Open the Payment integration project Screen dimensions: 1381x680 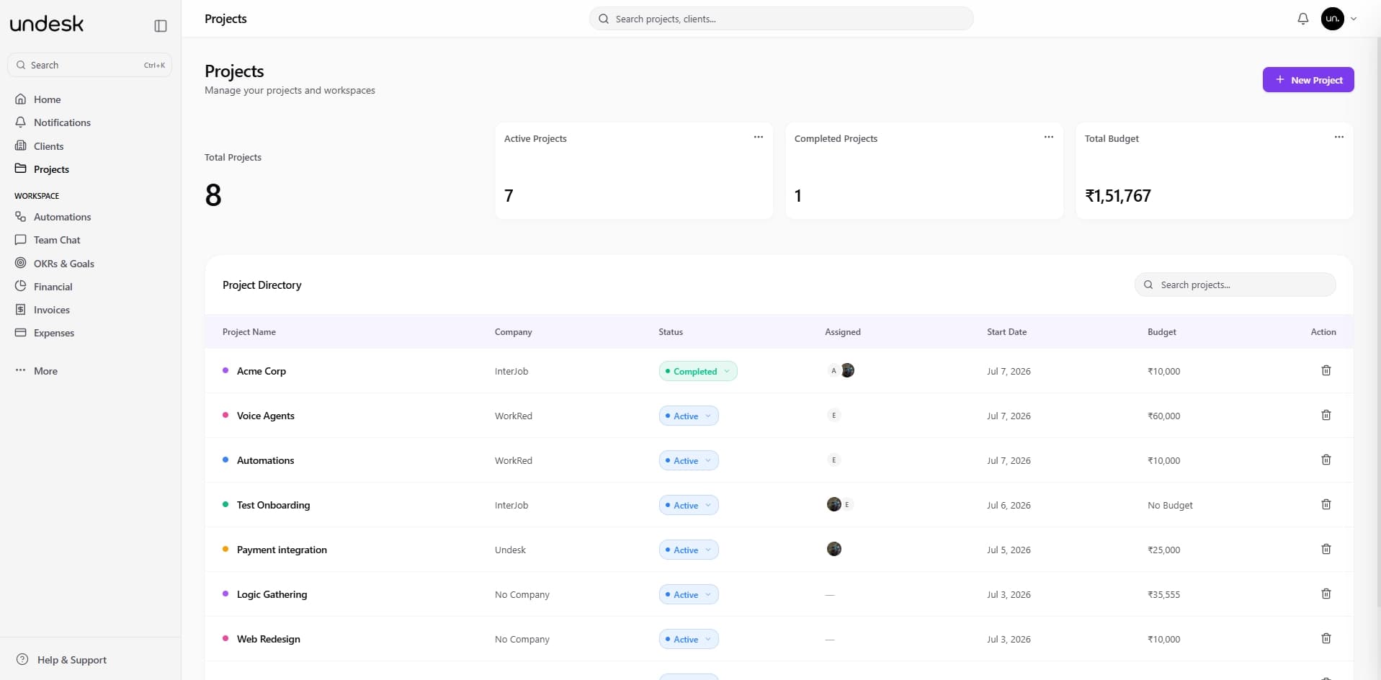pos(282,550)
